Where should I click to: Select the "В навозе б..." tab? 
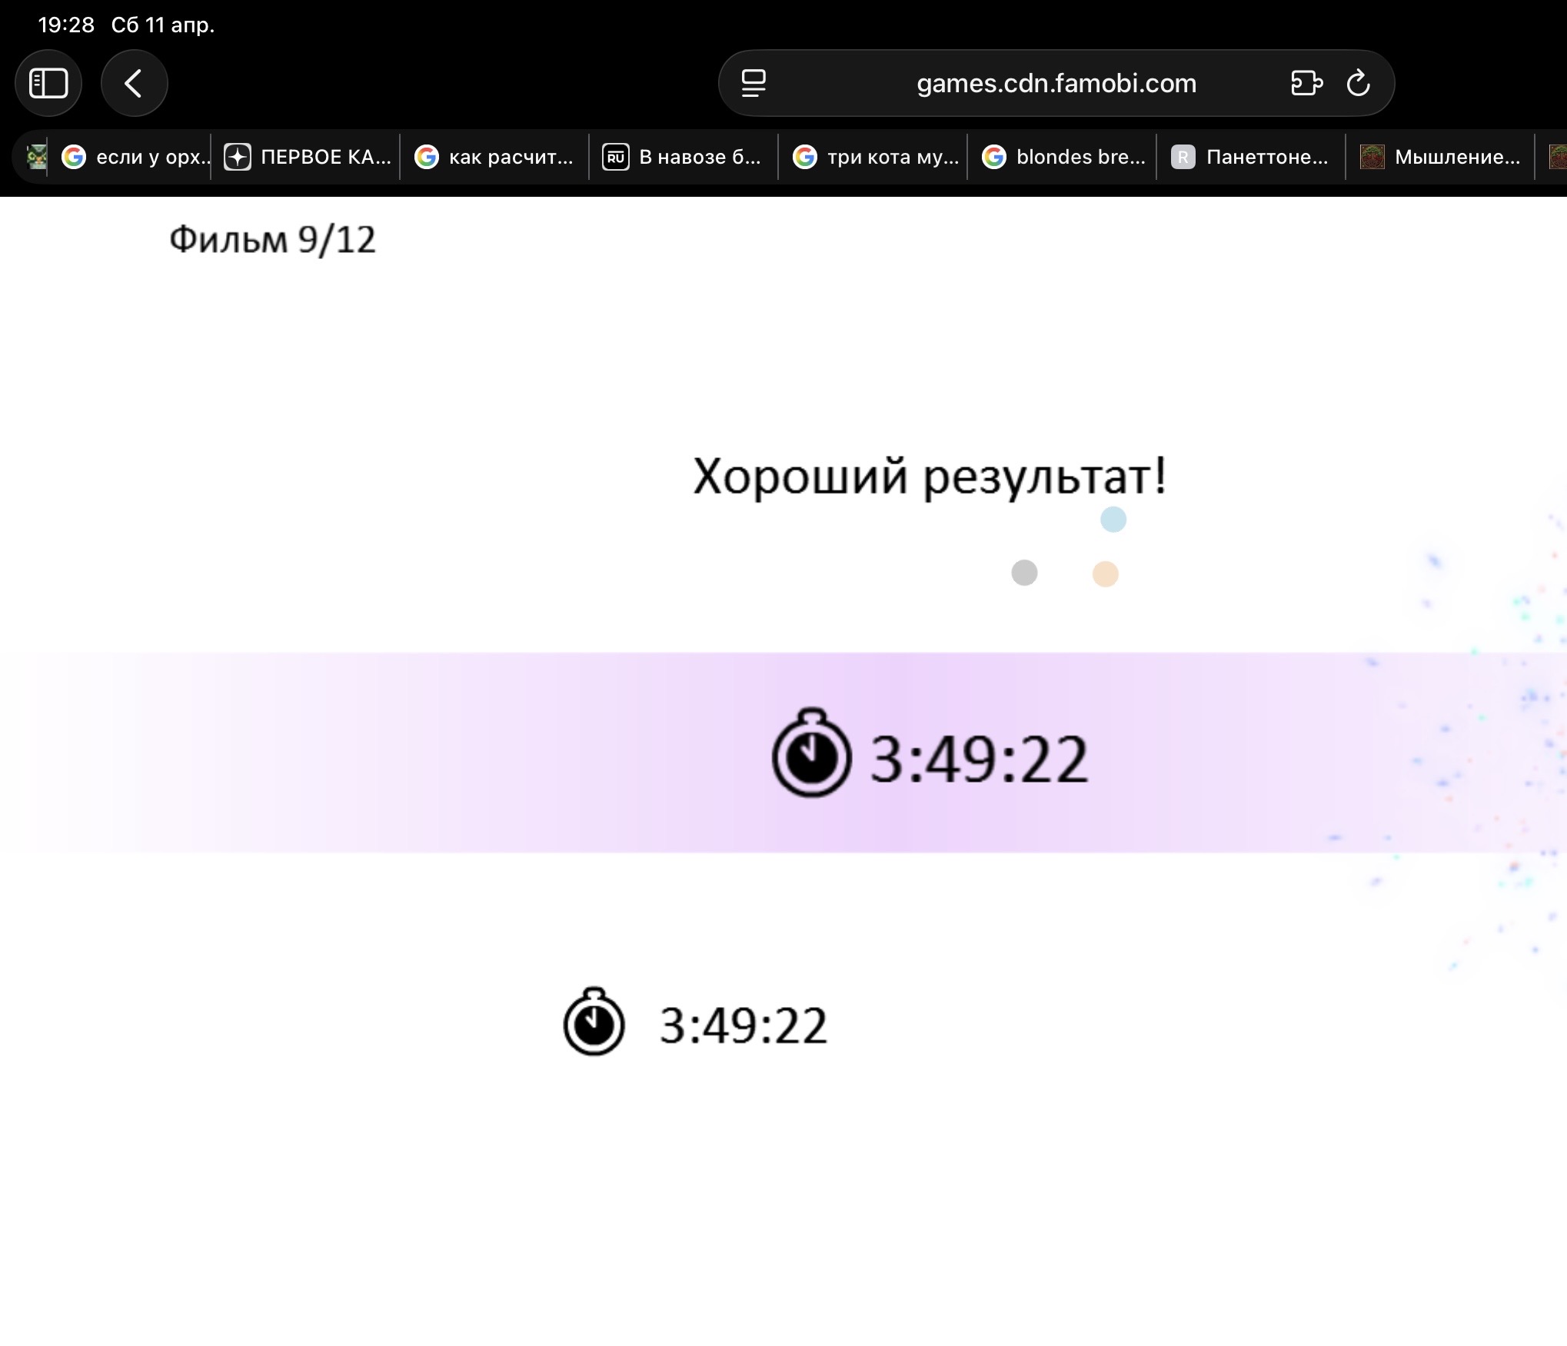pos(683,157)
